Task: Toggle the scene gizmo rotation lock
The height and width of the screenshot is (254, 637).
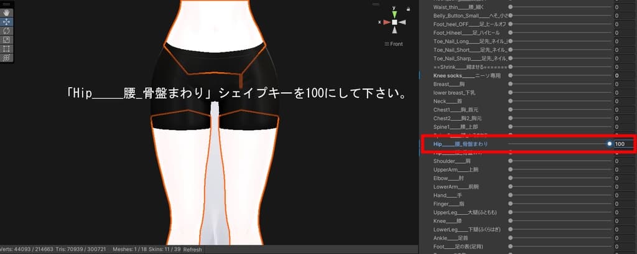Action: pyautogui.click(x=408, y=9)
